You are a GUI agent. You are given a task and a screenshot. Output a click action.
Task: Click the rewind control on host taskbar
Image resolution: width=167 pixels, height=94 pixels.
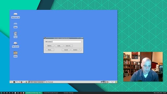[4, 93]
